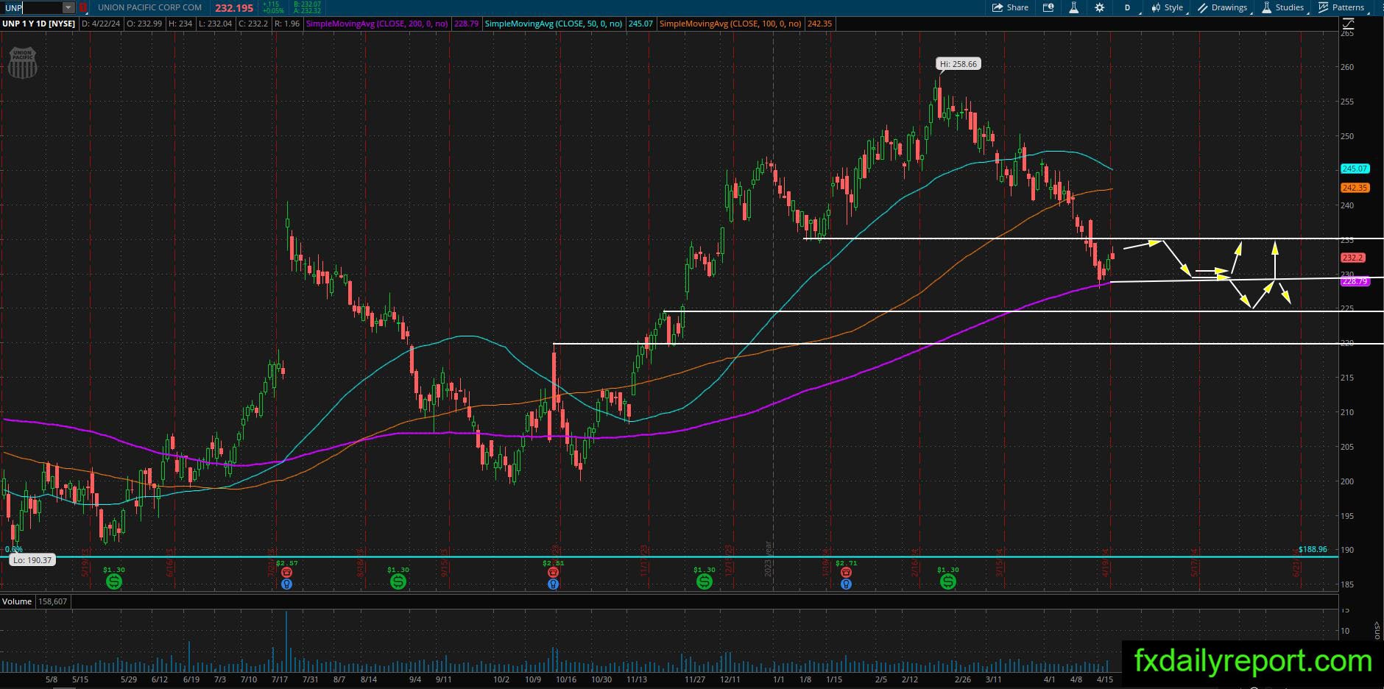Click the 228.79 magenta price axis tag
This screenshot has width=1384, height=689.
(x=1355, y=281)
